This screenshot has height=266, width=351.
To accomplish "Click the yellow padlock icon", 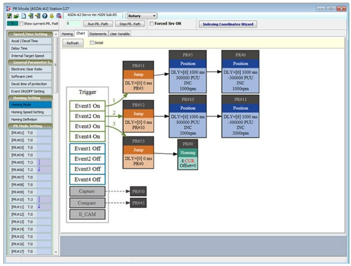I will coord(52,16).
